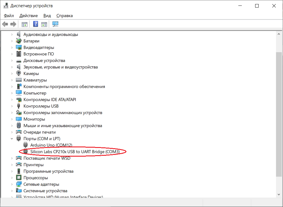The height and width of the screenshot is (207, 283).
Task: Click the Forward arrow toolbar icon
Action: pos(13,24)
